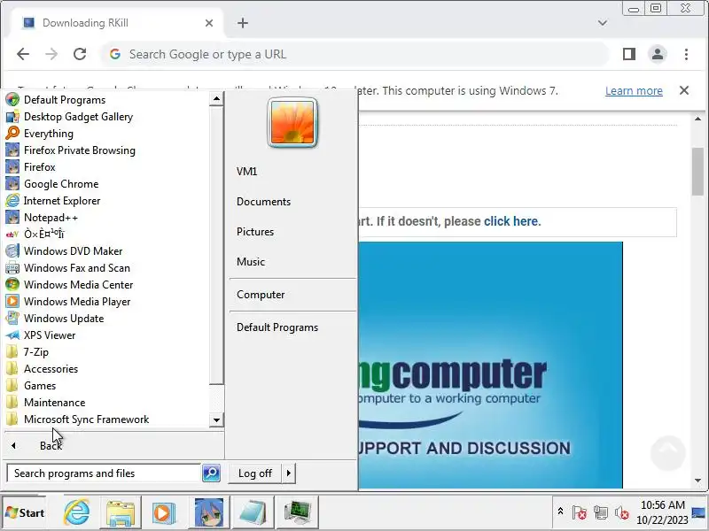Select the Downloading RKill tab
The height and width of the screenshot is (531, 709).
pos(117,23)
